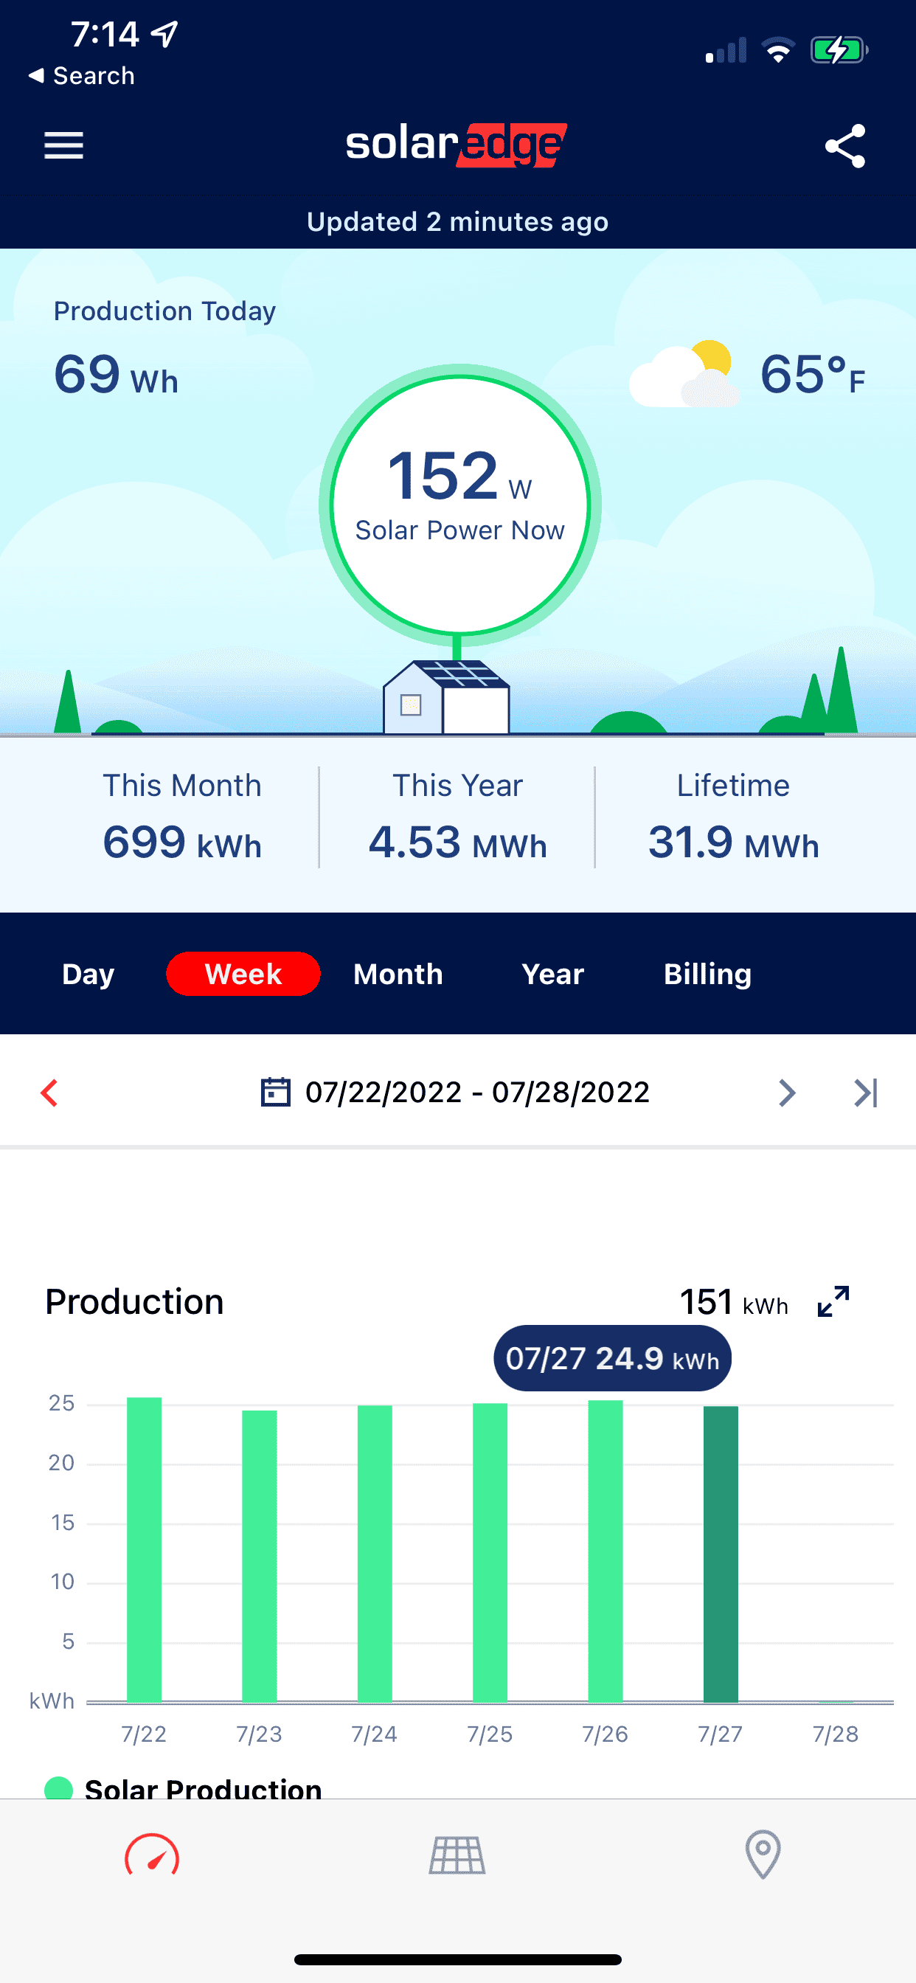Screen dimensions: 916x1983
Task: Tap the 07/22/2022 - 07/28/2022 date range
Action: [x=477, y=1093]
